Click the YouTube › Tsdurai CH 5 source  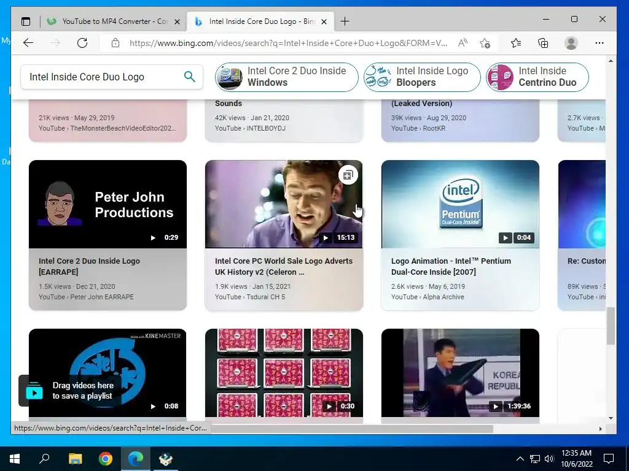click(x=250, y=297)
